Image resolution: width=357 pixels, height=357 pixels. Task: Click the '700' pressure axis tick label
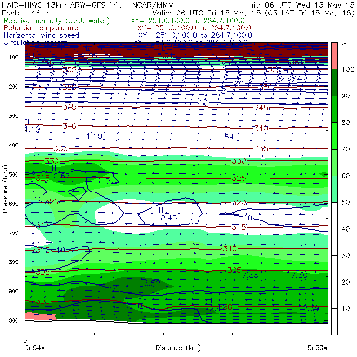click(14, 233)
